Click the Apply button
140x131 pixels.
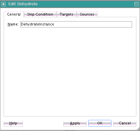[75, 123]
